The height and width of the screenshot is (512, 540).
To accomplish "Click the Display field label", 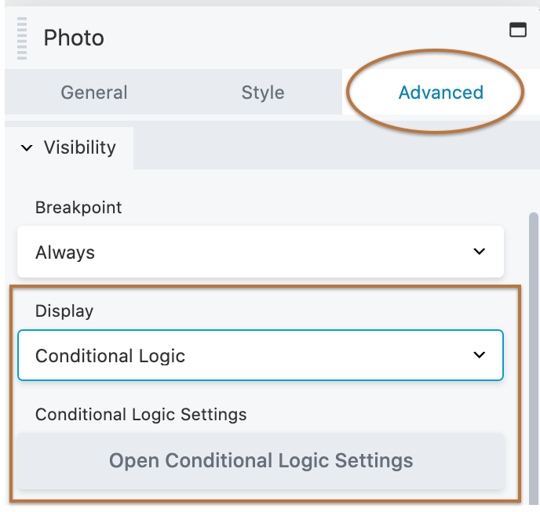I will coord(64,310).
